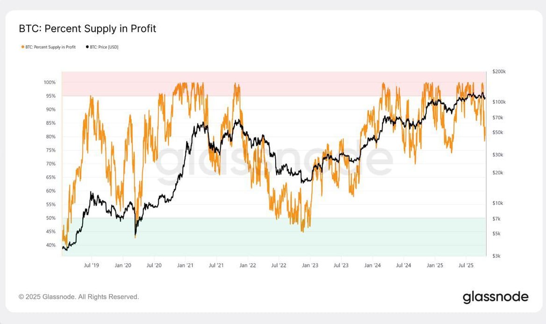The image size is (546, 324).
Task: Click the glassnode watermark in the chart center
Action: click(274, 160)
